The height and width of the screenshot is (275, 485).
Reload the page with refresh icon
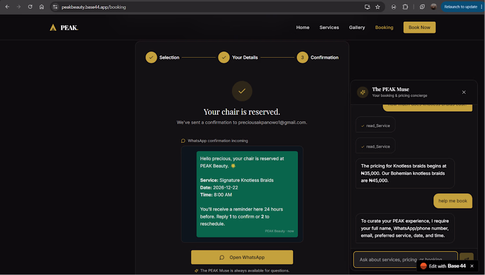click(x=30, y=7)
